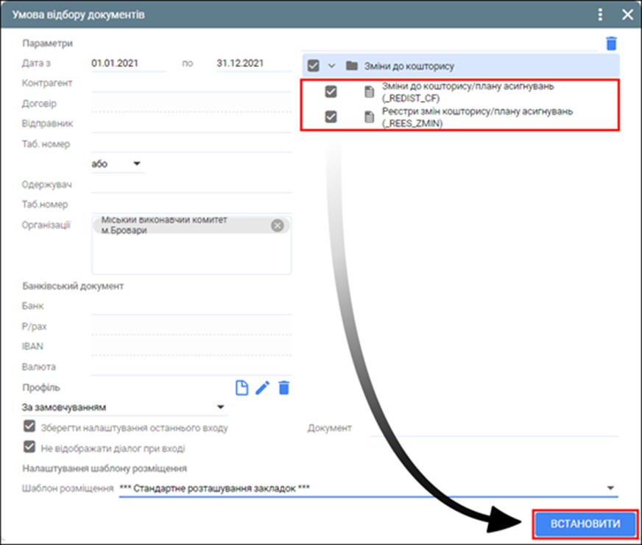Screen dimensions: 642x545
Task: Click folder icon for Зміни до кошторису
Action: coord(351,66)
